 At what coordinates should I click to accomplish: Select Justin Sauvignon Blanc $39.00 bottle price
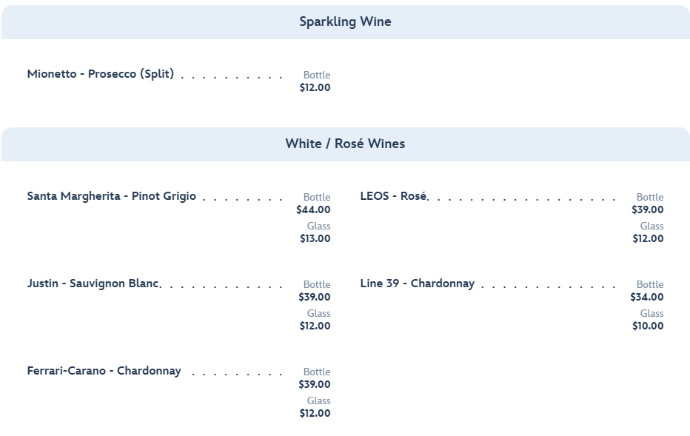[315, 298]
